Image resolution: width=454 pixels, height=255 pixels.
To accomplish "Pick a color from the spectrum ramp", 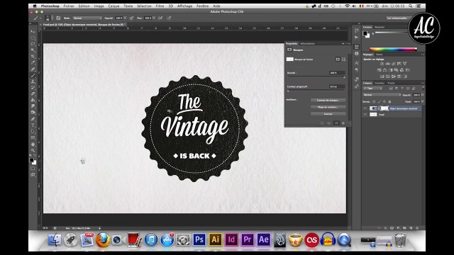I will 393,50.
